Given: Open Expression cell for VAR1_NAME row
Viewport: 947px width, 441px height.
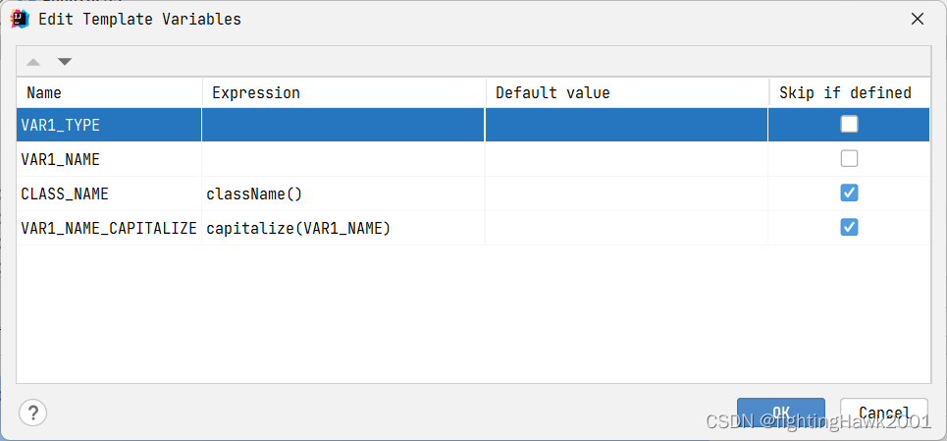Looking at the screenshot, I should [343, 159].
